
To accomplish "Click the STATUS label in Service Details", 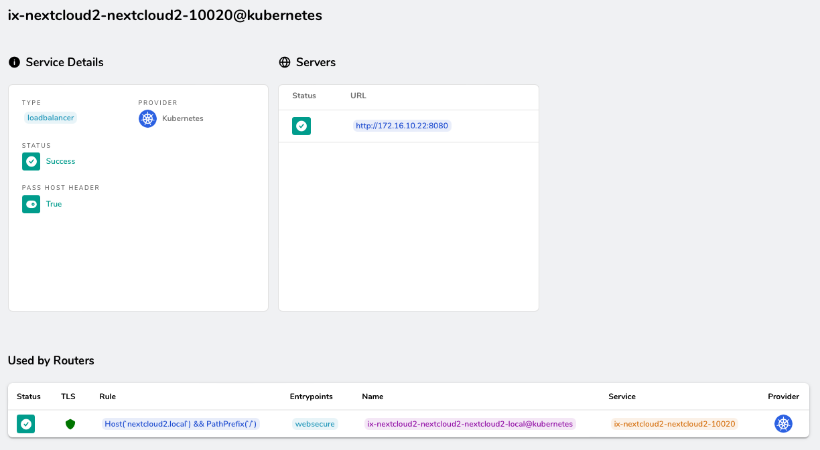I will (x=36, y=146).
